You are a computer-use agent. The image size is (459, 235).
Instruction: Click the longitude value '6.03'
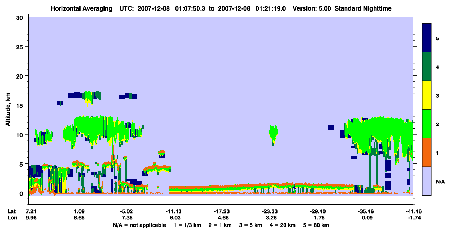coord(175,218)
